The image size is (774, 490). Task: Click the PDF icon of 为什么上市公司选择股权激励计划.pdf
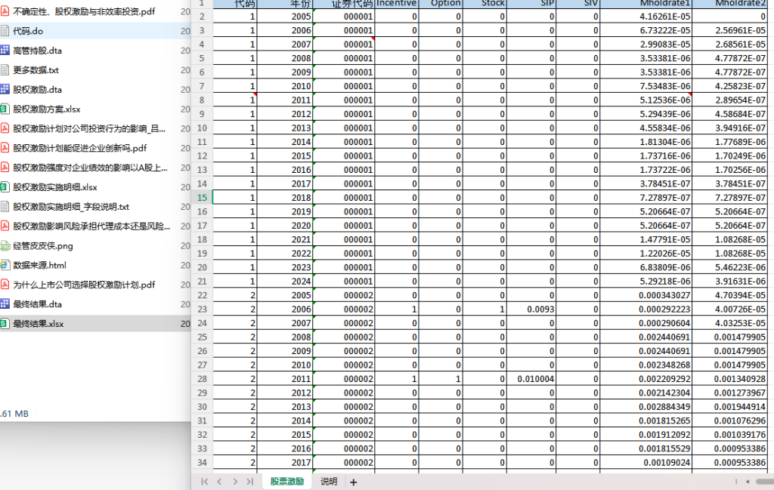5,285
